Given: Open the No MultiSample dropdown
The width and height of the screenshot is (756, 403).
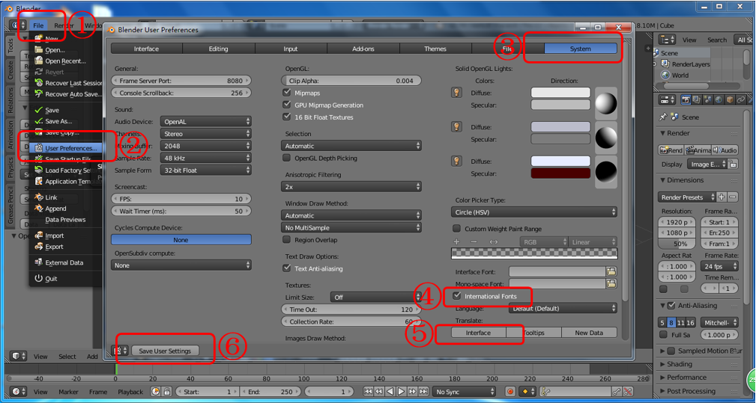Looking at the screenshot, I should 351,227.
